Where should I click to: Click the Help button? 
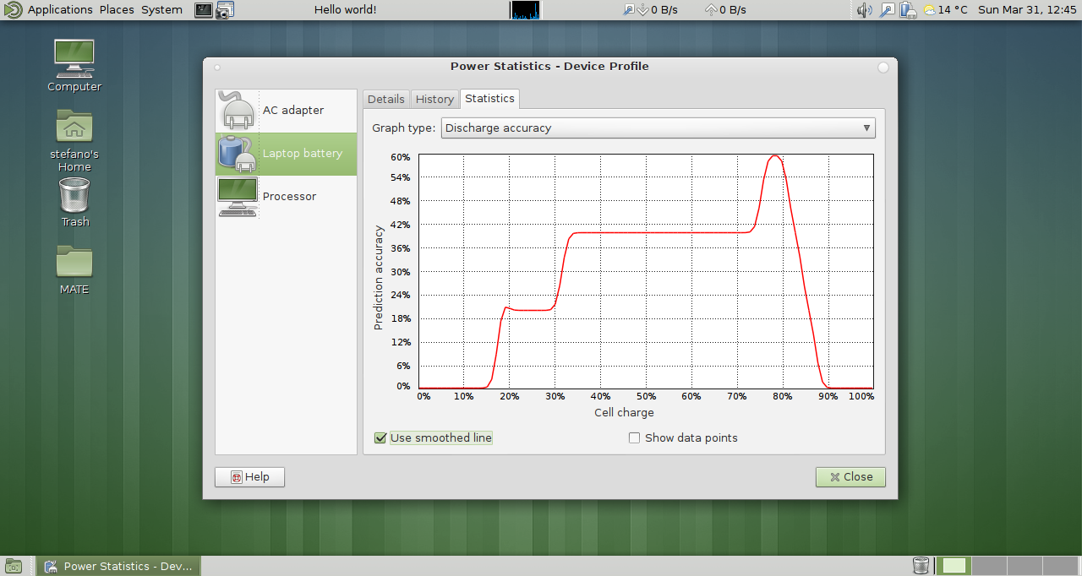click(x=249, y=477)
